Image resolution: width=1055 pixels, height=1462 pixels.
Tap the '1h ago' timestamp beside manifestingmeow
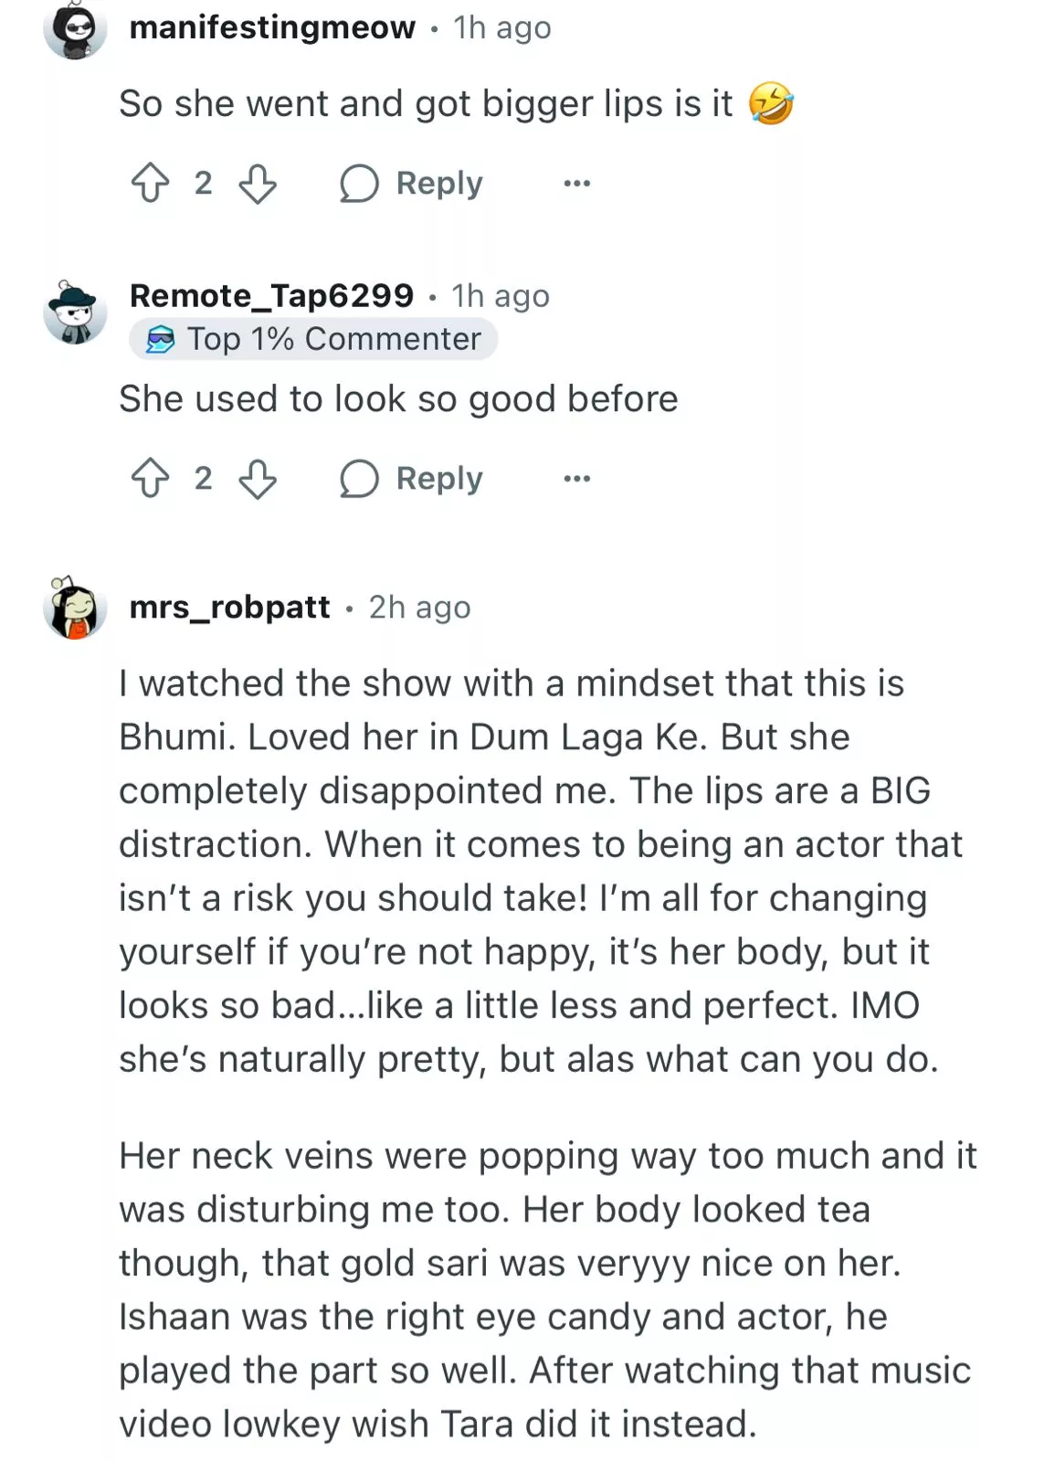(x=502, y=27)
